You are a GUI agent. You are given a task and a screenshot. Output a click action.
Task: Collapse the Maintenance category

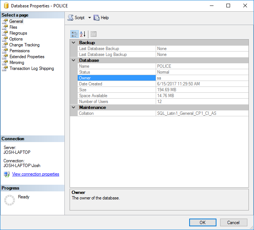(x=74, y=107)
